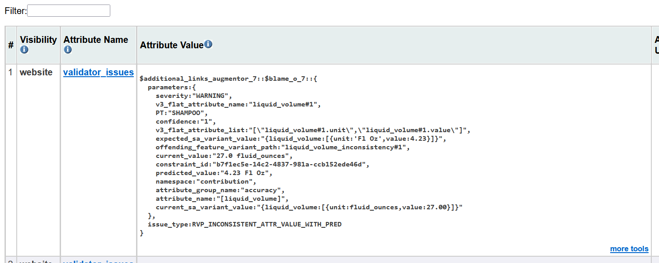659x263 pixels.
Task: Click the Filter text input field
Action: [x=69, y=11]
